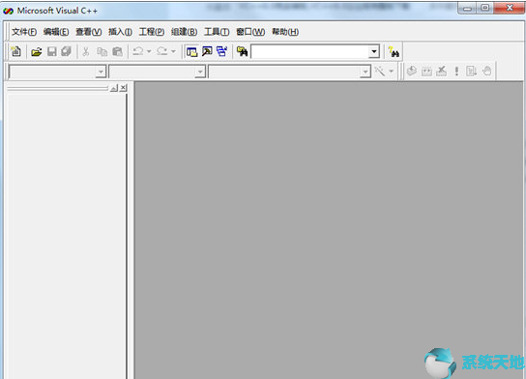Click the WizardBar wand action icon
This screenshot has width=526, height=379.
[x=380, y=72]
